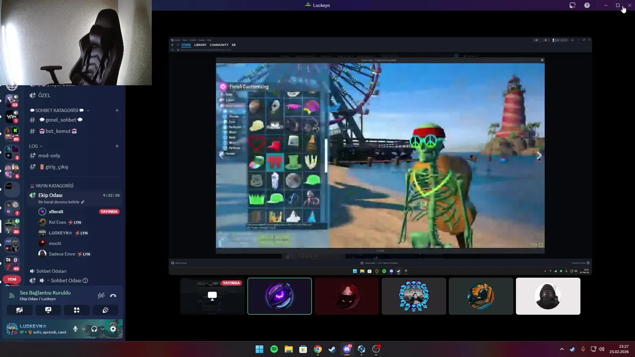Collapse the LOG category
The image size is (635, 357).
36,146
